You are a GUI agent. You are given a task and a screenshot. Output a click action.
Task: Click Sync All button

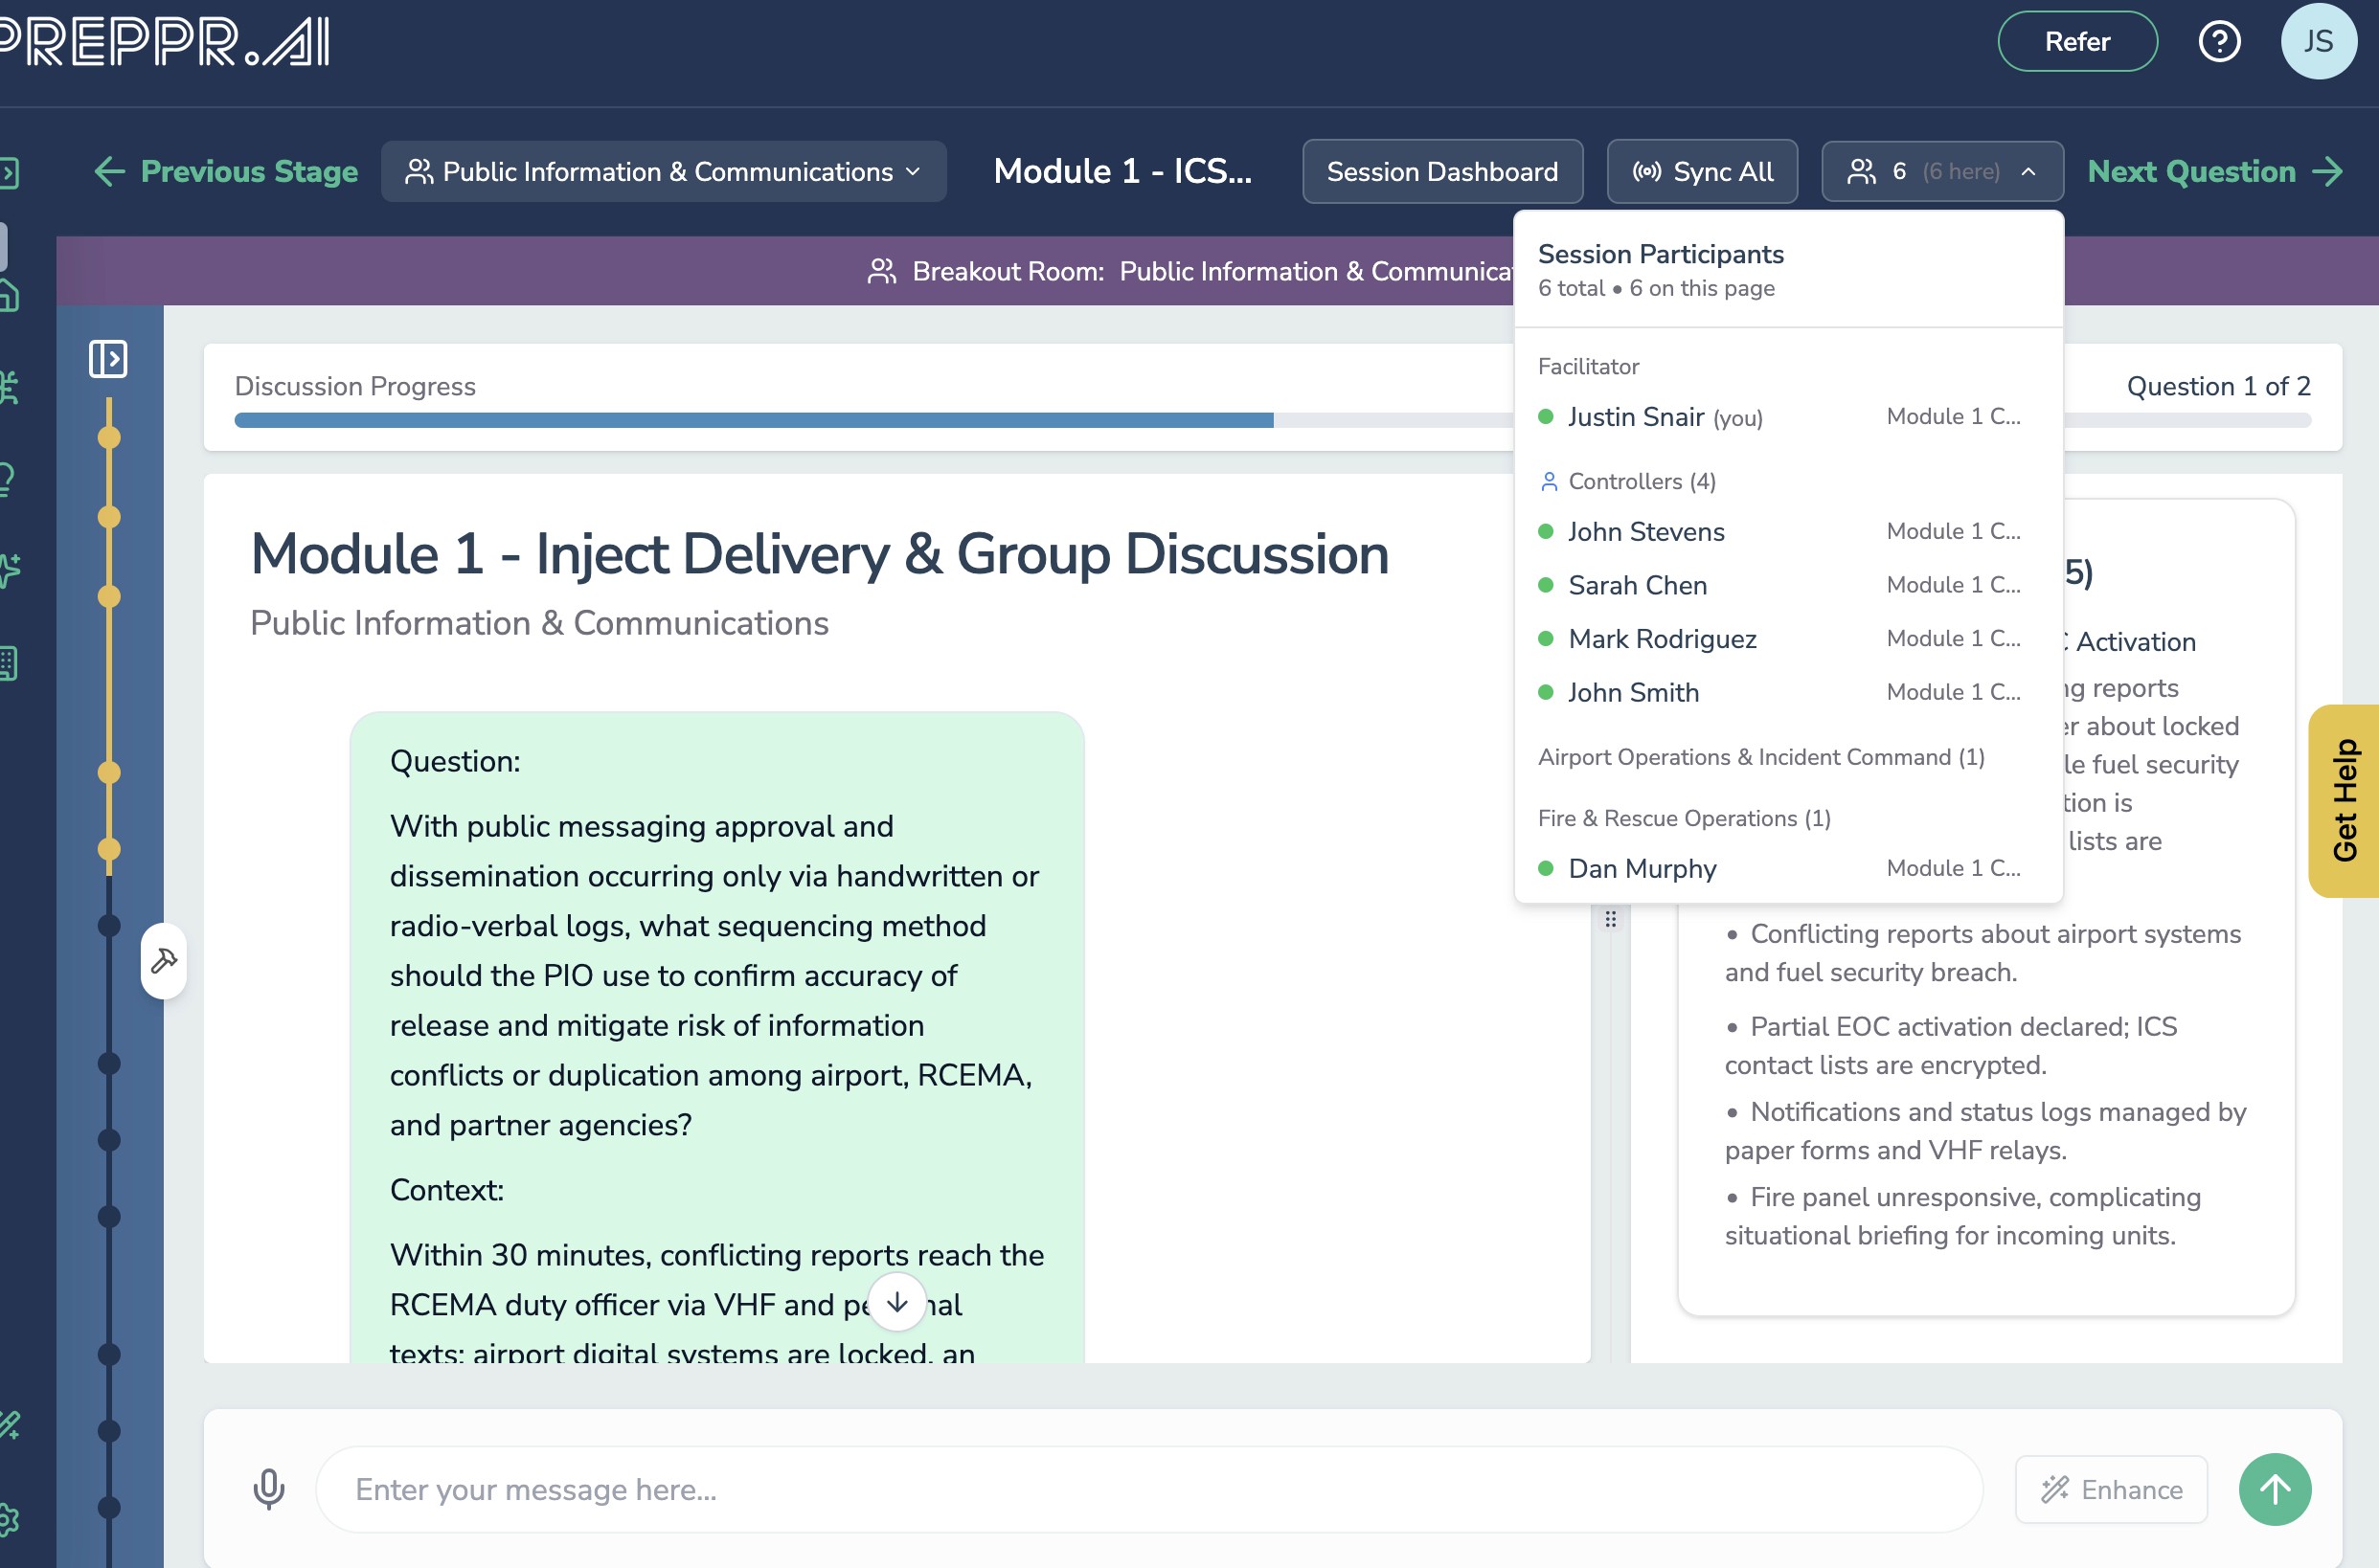(1701, 172)
